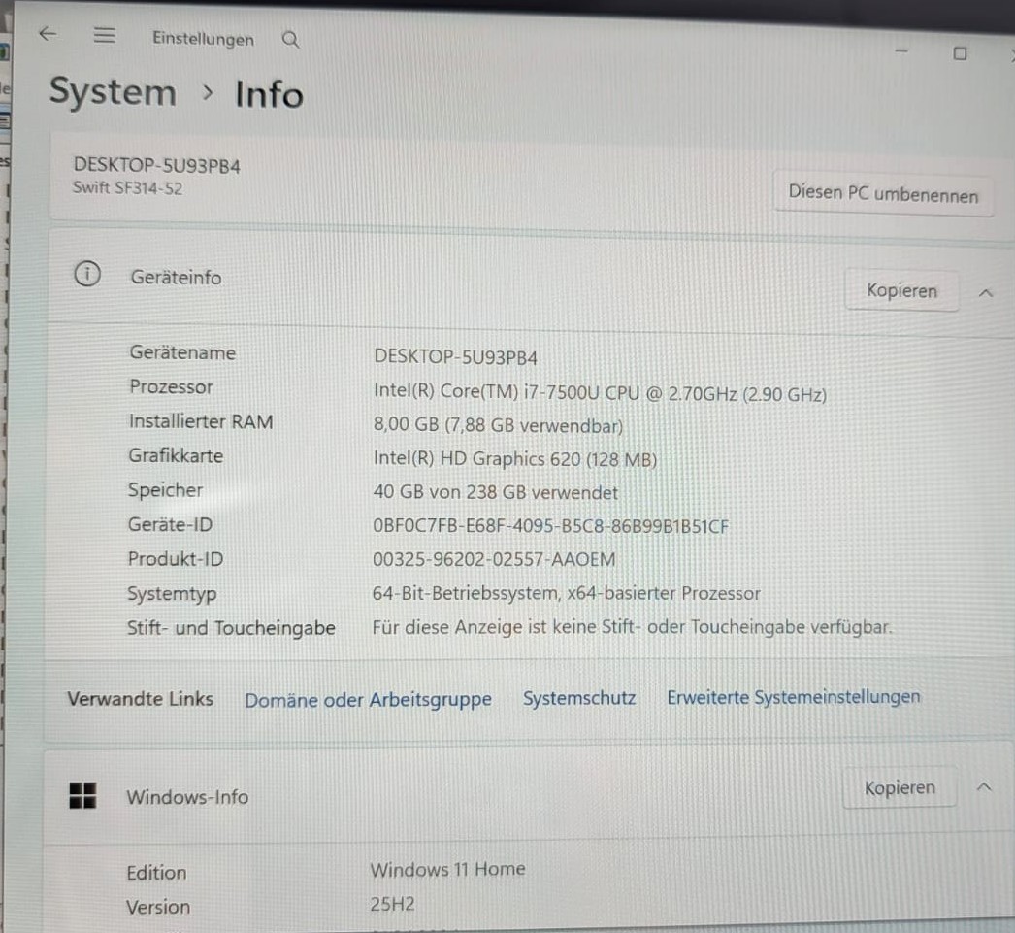
Task: Open the Systemschutz link
Action: coord(579,698)
